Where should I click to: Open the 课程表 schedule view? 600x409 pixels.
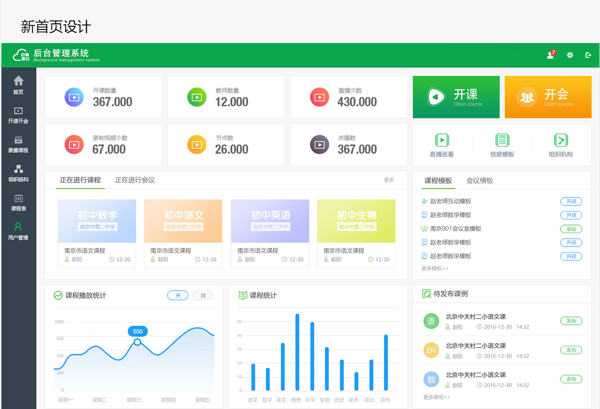tap(18, 202)
